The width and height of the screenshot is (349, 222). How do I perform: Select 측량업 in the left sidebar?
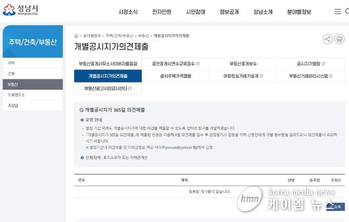[33, 106]
